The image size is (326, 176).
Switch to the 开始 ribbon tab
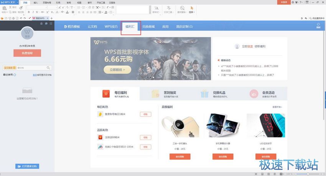click(25, 3)
